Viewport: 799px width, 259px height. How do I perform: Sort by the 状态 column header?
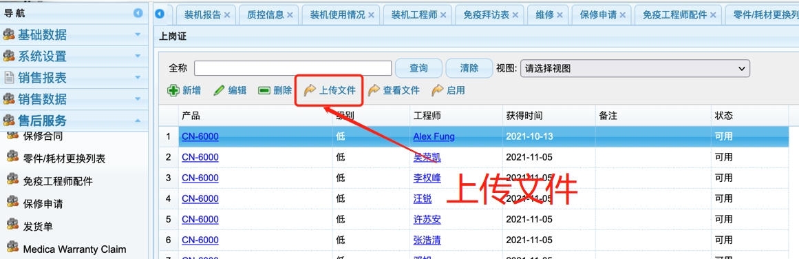(749, 116)
